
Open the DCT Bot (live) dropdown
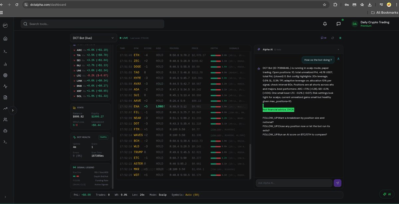coord(93,38)
